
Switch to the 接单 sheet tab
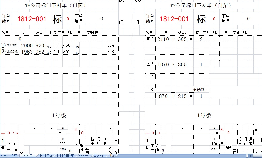[14, 156]
